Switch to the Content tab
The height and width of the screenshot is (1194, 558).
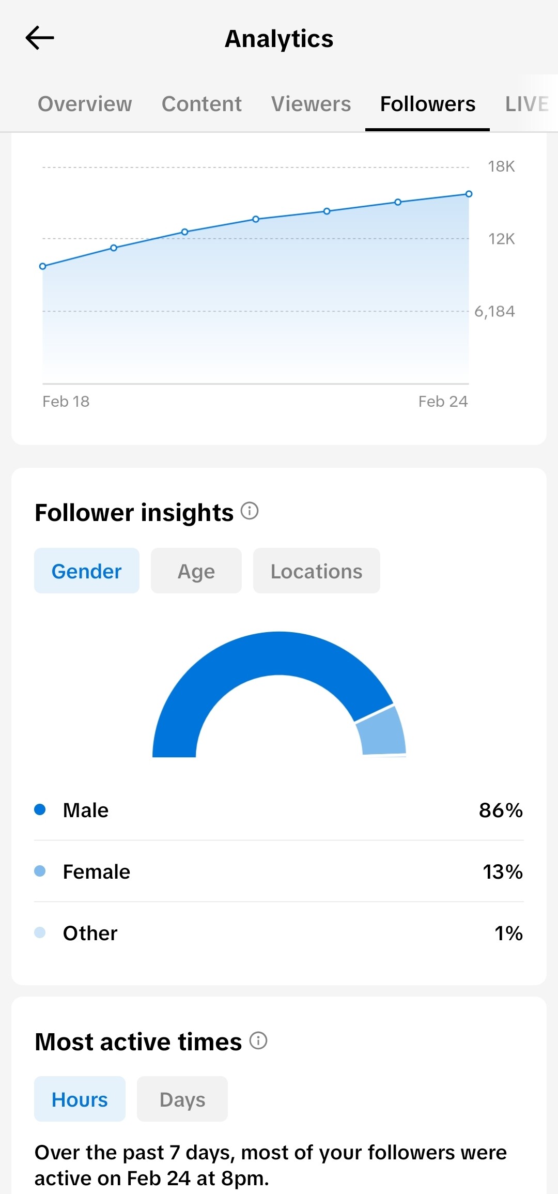pos(202,104)
